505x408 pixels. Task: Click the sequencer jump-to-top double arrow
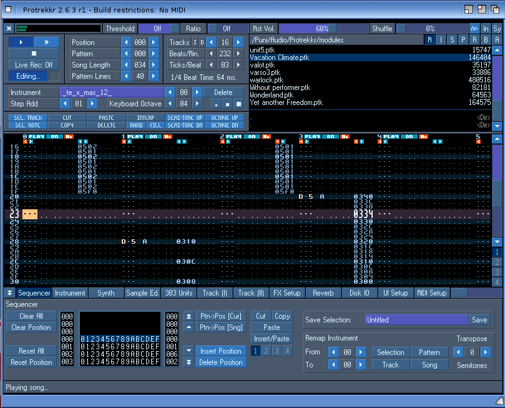coord(189,316)
